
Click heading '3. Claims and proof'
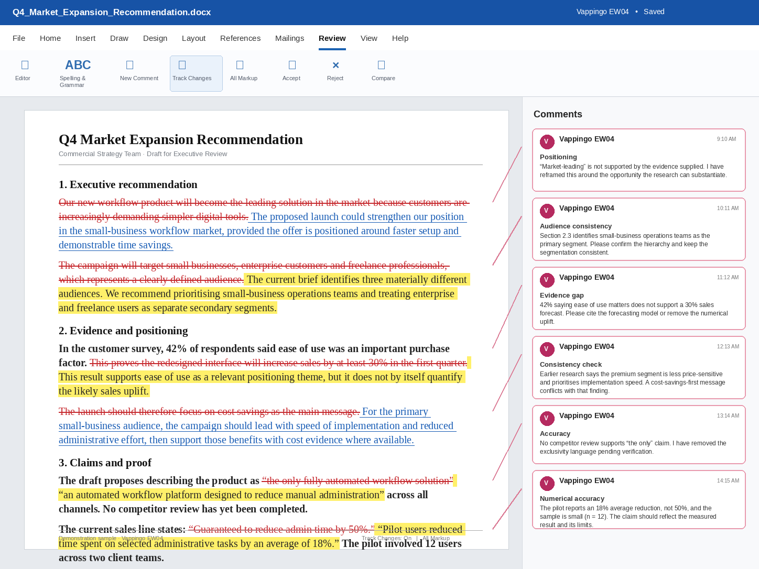point(105,463)
